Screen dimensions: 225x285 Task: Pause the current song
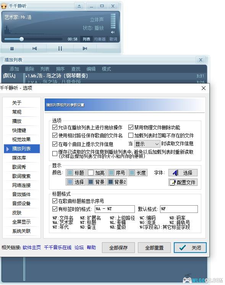[x=60, y=49]
